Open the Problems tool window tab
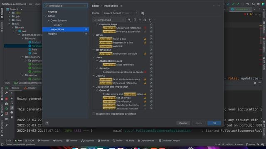This screenshot has height=149, width=266. coord(44,141)
